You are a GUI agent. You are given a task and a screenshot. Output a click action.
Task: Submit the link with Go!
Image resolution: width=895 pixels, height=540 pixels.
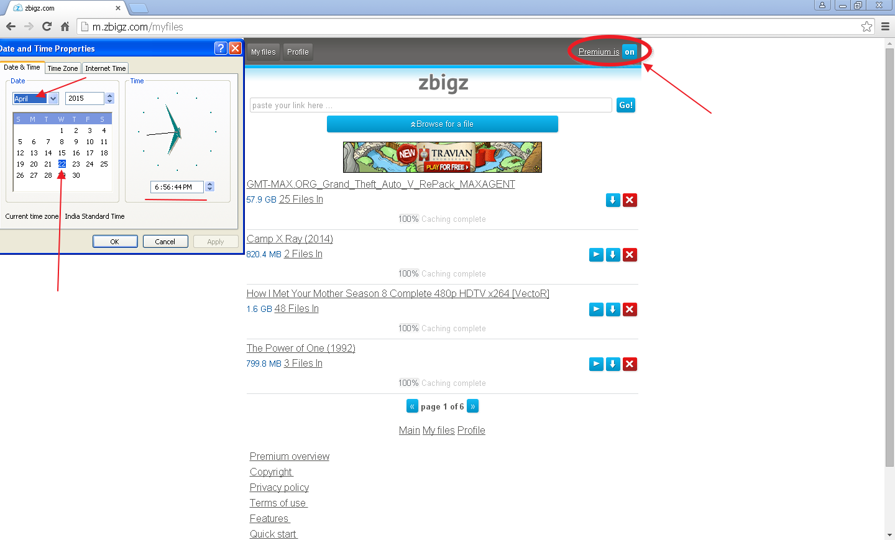[x=626, y=105]
